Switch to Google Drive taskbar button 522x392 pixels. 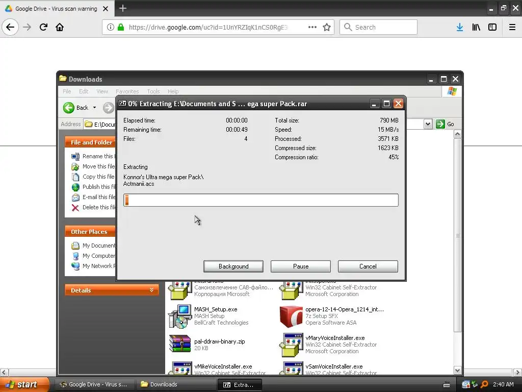94,384
